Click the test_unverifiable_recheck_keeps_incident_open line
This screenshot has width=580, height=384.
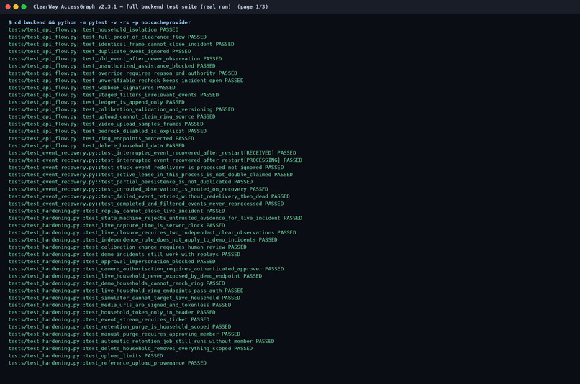[126, 81]
